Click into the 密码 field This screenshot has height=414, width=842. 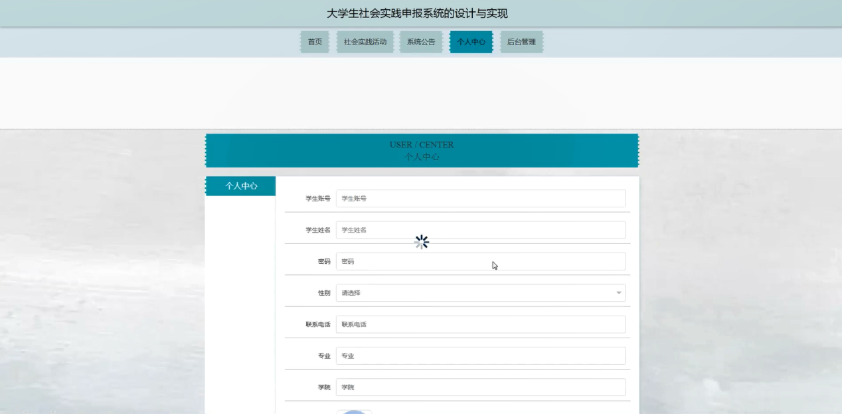pos(481,261)
